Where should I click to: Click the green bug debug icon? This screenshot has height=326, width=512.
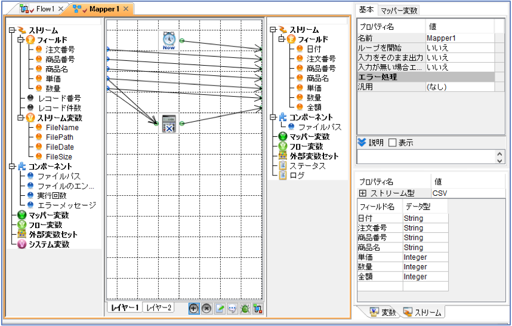245,308
